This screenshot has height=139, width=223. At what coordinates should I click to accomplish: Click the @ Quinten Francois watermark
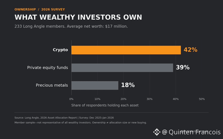(x=191, y=132)
